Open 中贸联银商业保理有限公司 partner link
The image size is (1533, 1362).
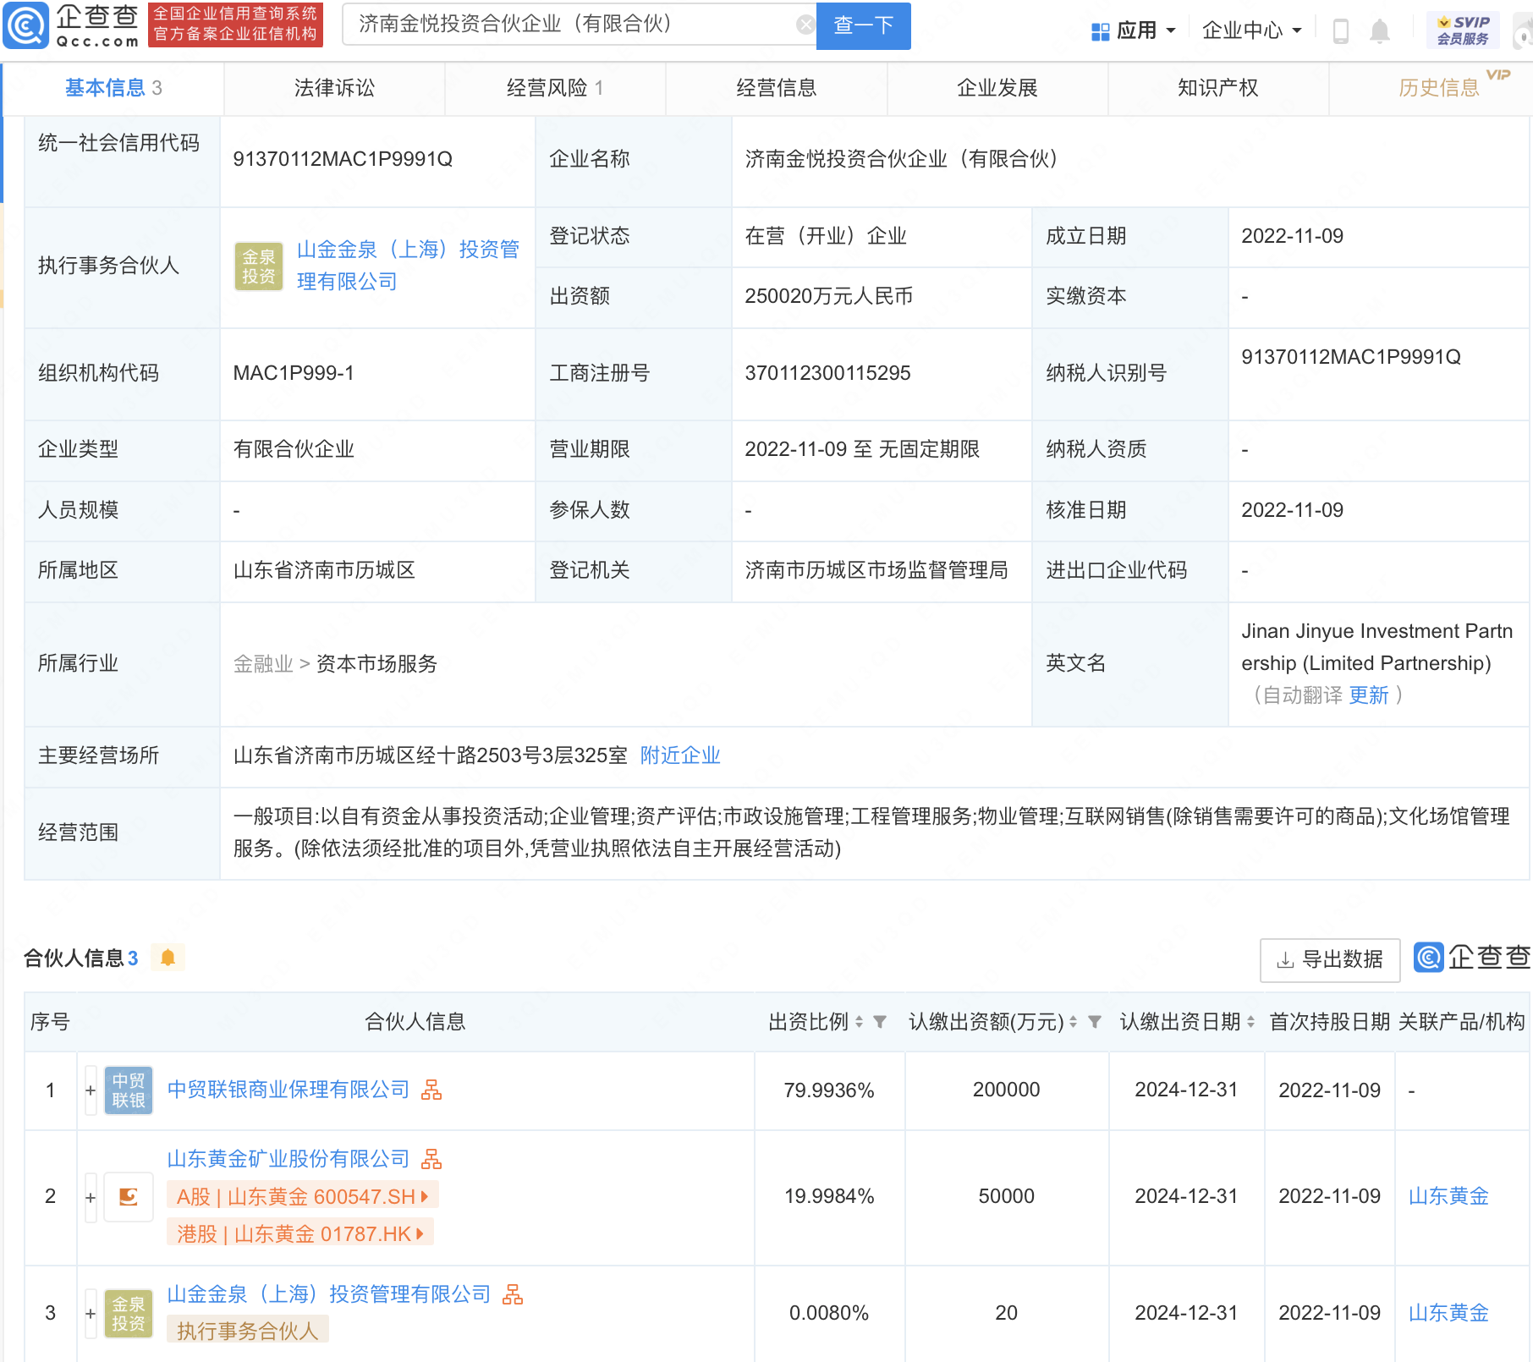click(288, 1090)
